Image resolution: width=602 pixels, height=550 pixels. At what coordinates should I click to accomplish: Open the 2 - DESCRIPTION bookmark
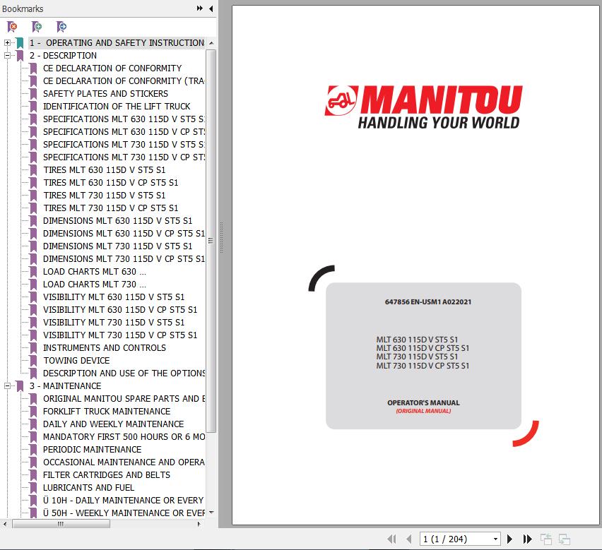(63, 55)
